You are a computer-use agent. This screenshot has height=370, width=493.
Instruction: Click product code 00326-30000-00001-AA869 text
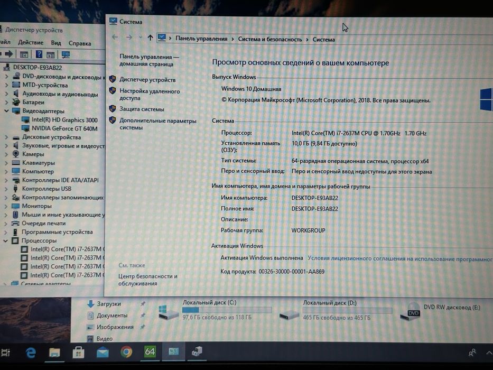pos(292,272)
